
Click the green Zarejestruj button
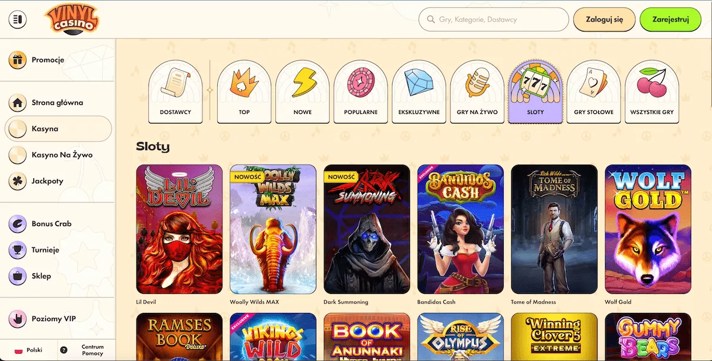(670, 20)
